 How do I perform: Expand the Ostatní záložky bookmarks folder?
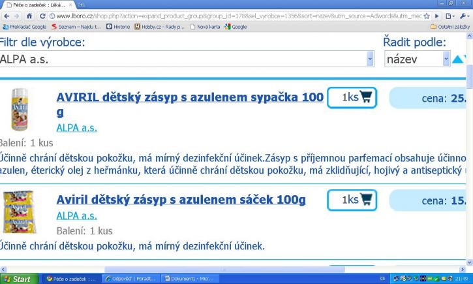pos(450,27)
